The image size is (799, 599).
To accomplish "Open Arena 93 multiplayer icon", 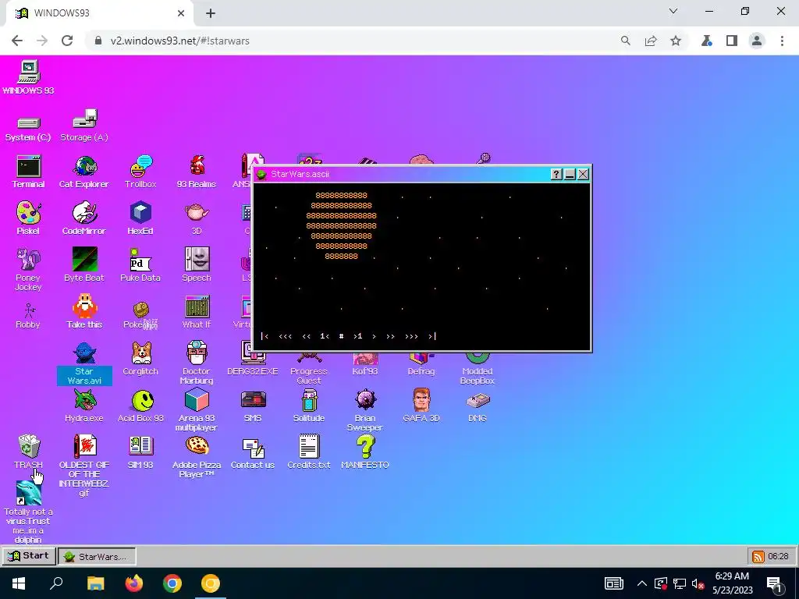I will tap(197, 400).
